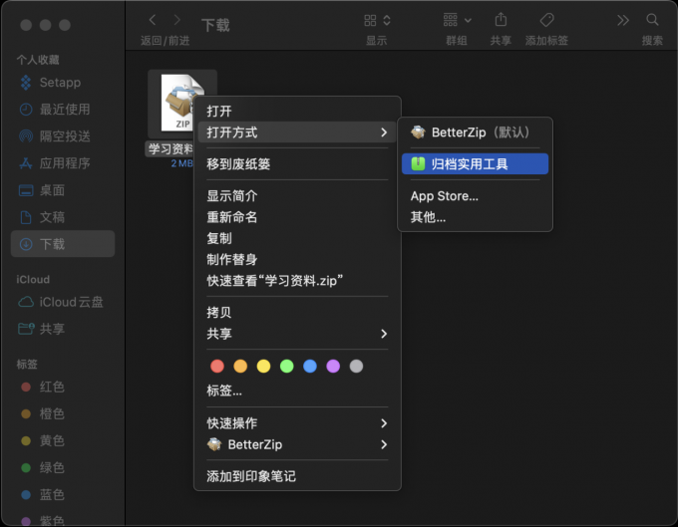Open Documents (文稿) in sidebar
678x527 pixels.
[x=63, y=217]
